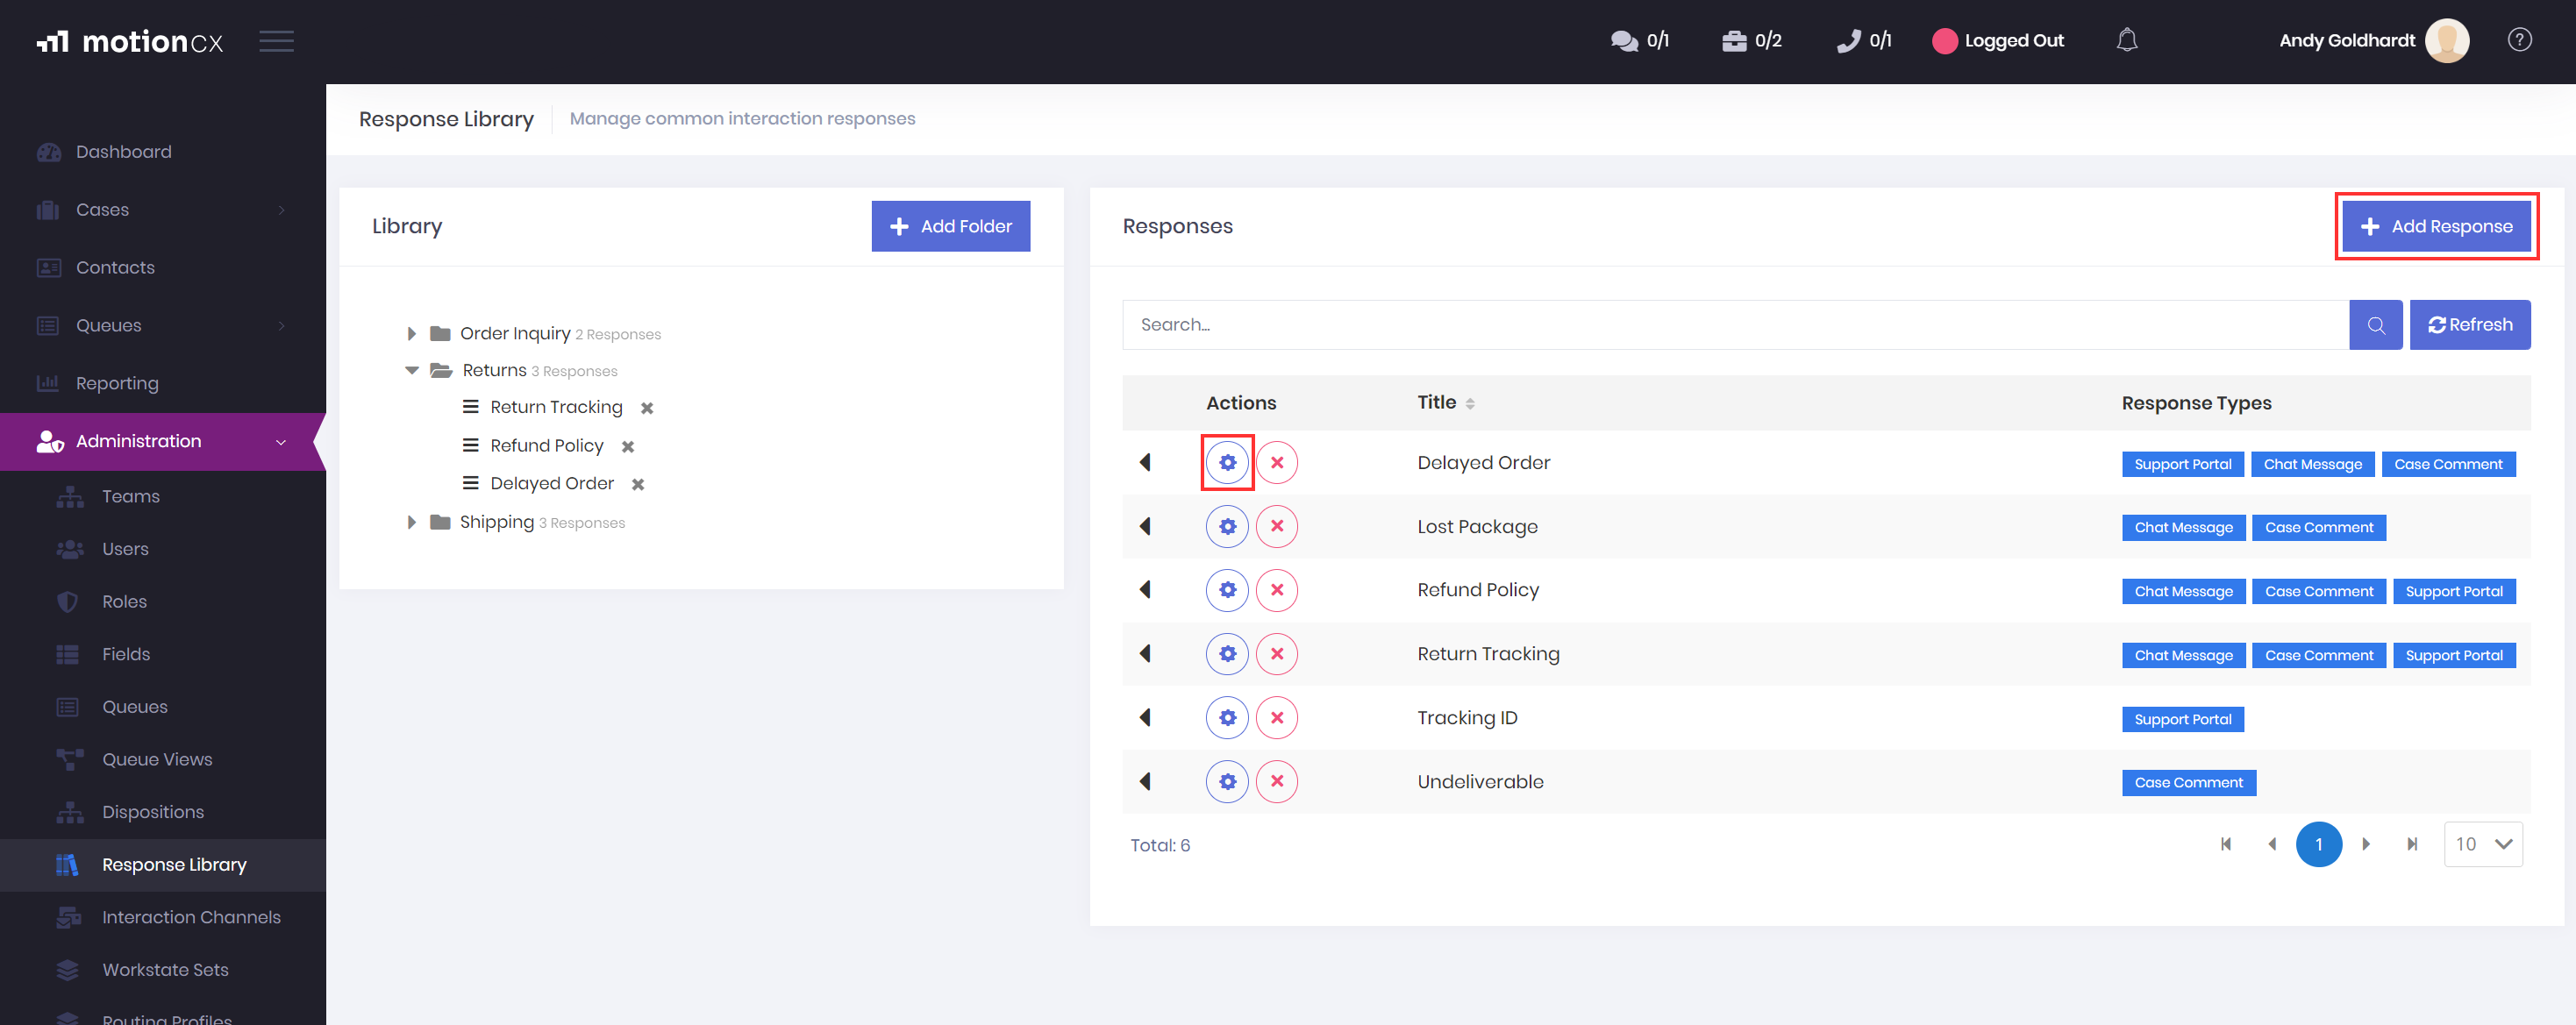This screenshot has height=1025, width=2576.
Task: Delete the Undeliverable response
Action: 1277,782
